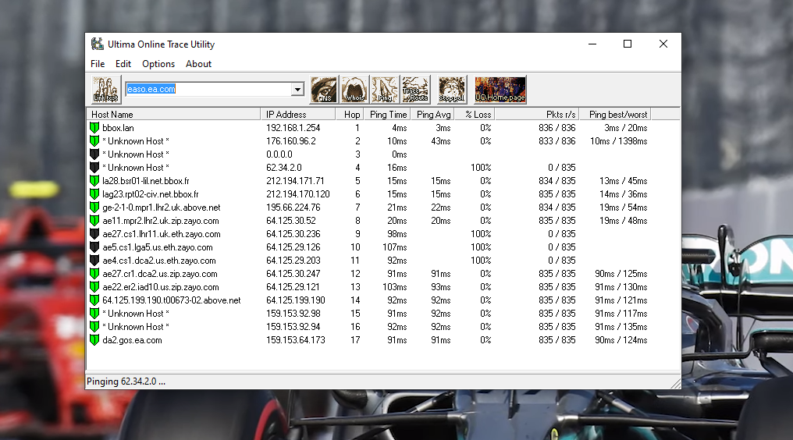
Task: Click black shield for ae27.cs1.lhr11.uk.eth.zayo.com
Action: (x=94, y=234)
